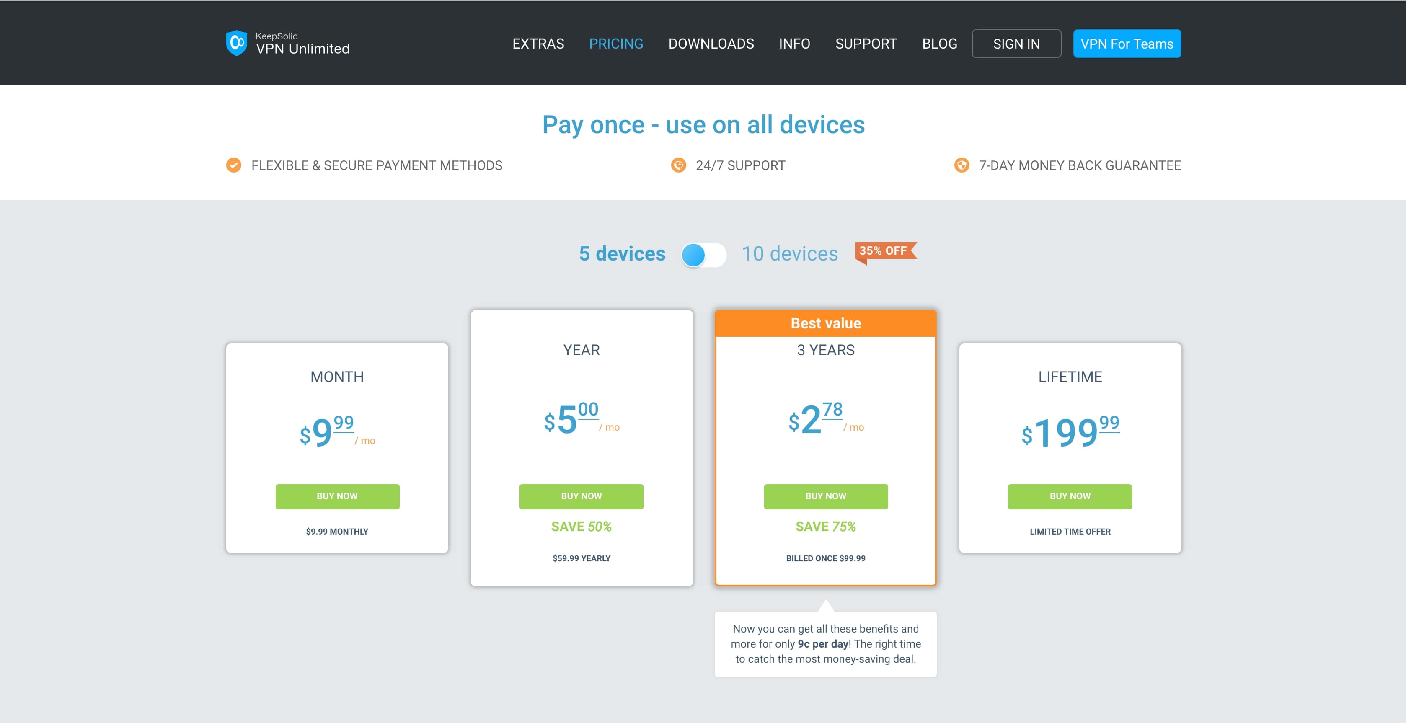Open the SUPPORT menu

(866, 44)
